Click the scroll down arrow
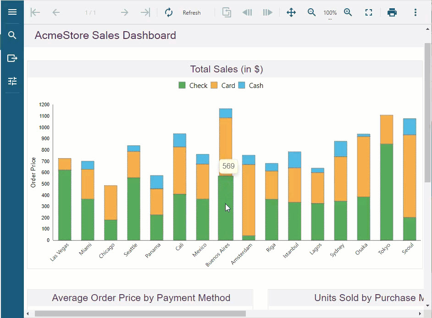The height and width of the screenshot is (318, 432). 427,305
